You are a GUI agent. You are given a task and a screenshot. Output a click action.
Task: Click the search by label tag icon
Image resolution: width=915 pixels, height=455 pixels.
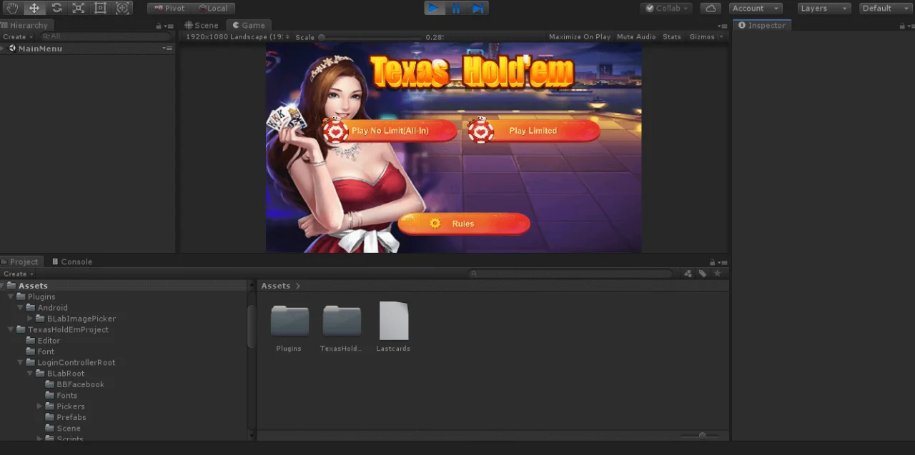tap(703, 274)
